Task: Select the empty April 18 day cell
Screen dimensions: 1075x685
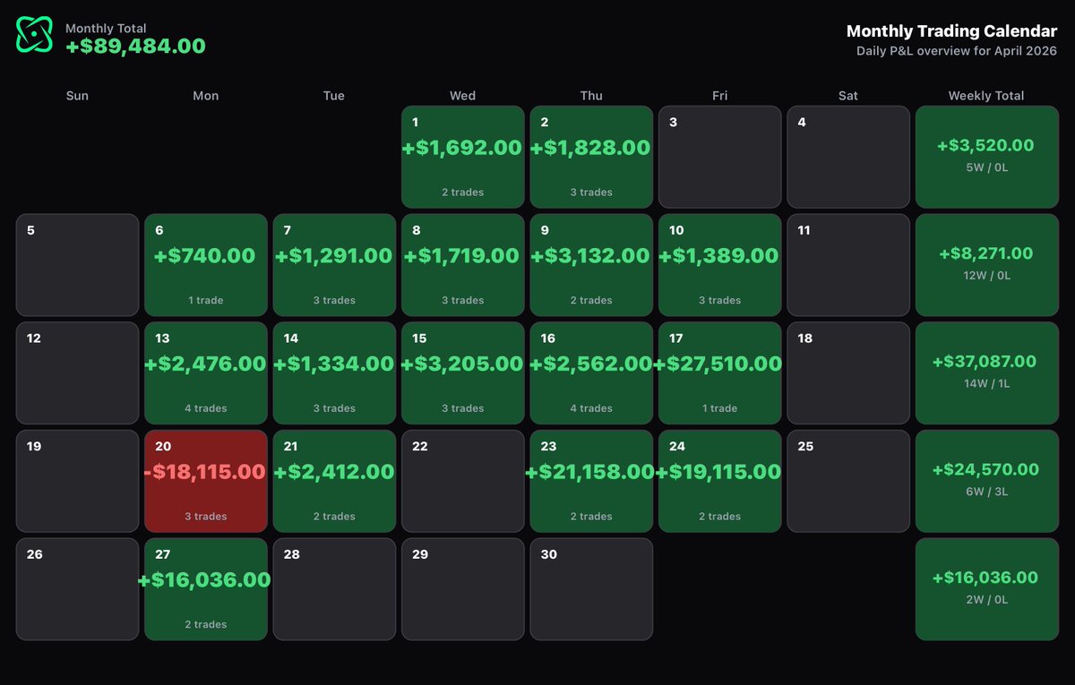Action: tap(848, 373)
